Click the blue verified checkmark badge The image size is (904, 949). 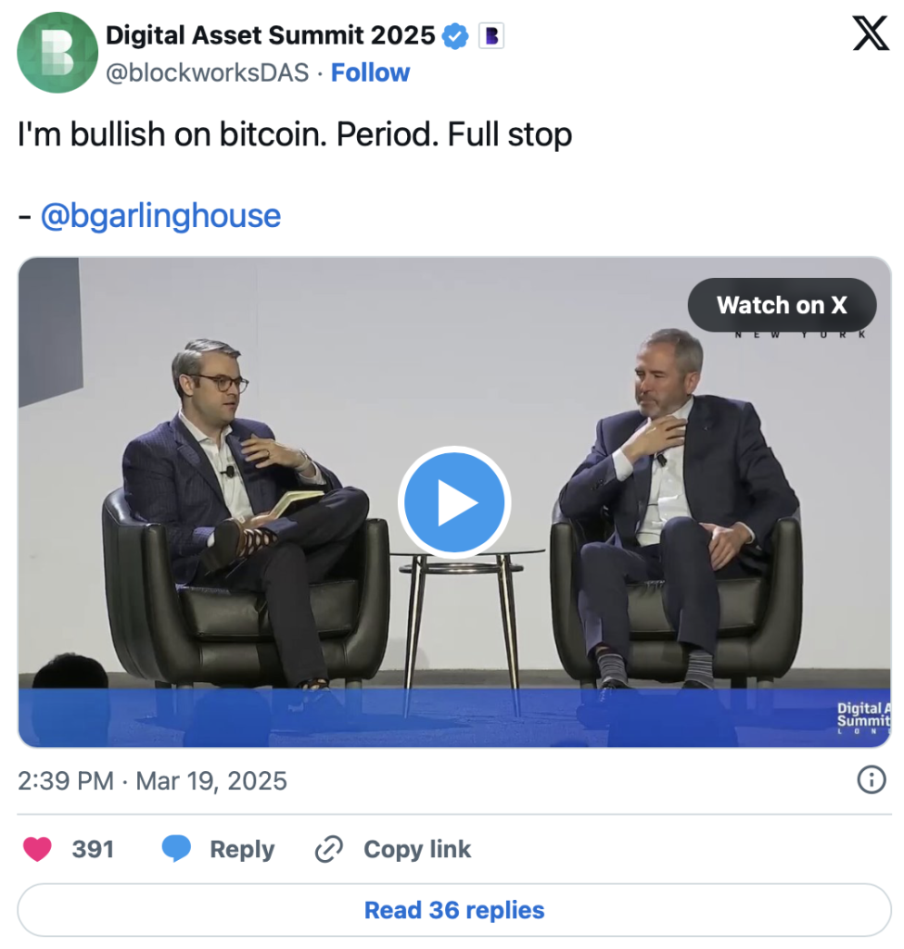455,36
